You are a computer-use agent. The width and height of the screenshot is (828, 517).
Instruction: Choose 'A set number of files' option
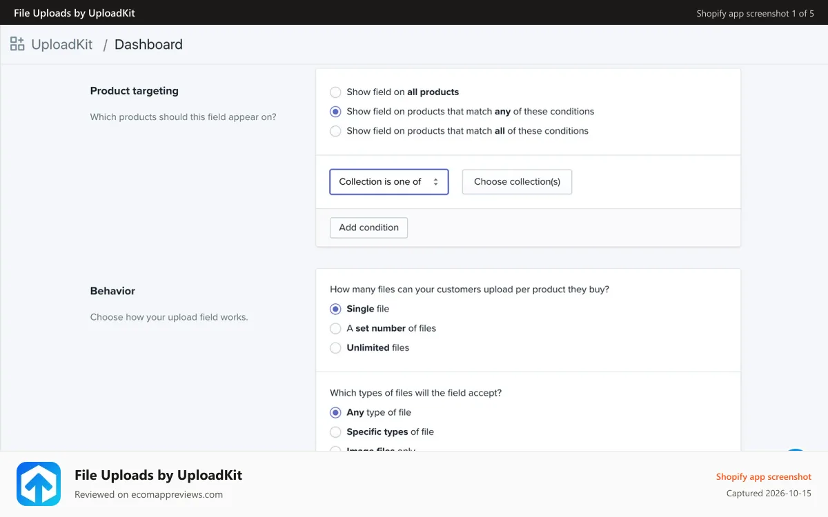(335, 328)
